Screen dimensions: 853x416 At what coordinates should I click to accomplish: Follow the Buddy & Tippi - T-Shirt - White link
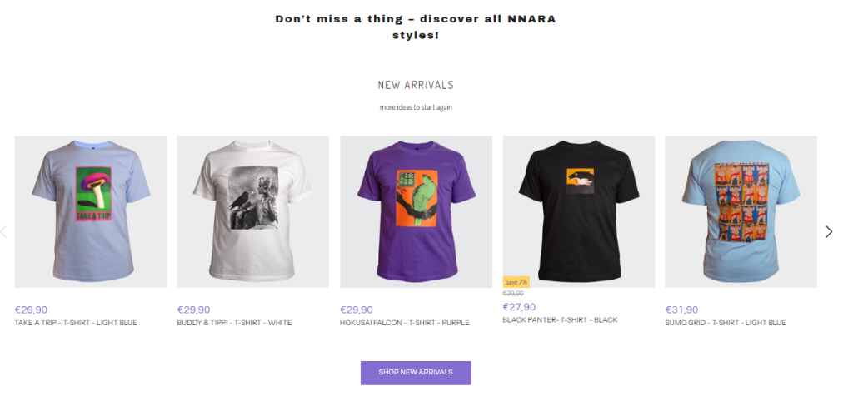point(234,323)
